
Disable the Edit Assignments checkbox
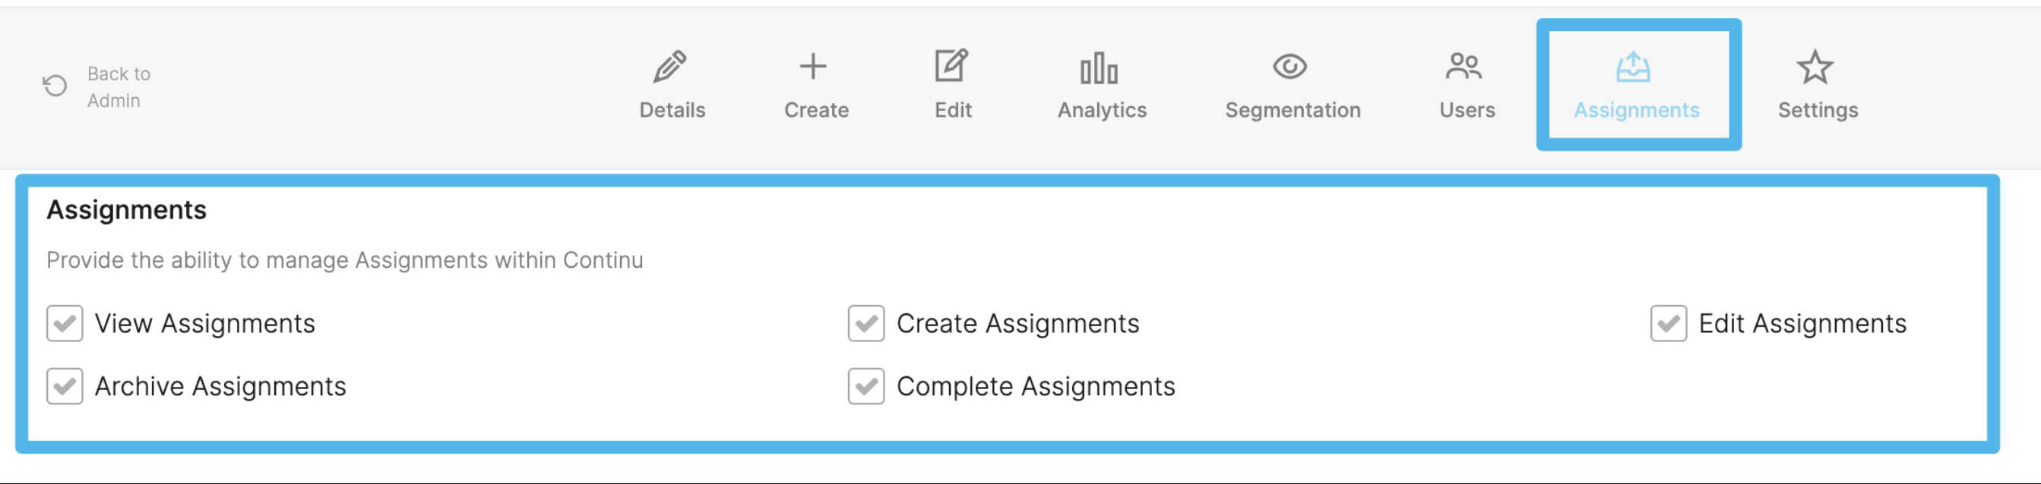[1669, 323]
